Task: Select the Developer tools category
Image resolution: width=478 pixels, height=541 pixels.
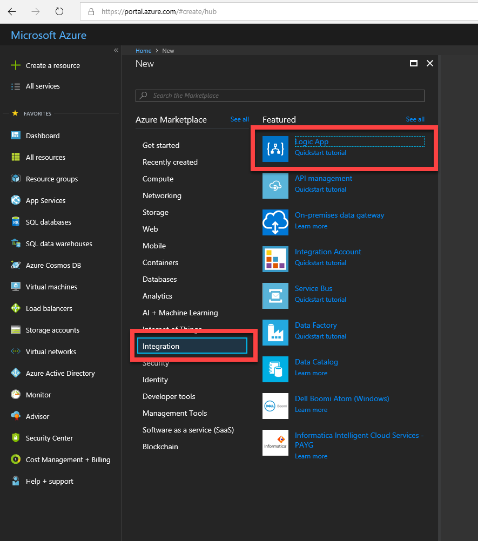Action: point(169,396)
